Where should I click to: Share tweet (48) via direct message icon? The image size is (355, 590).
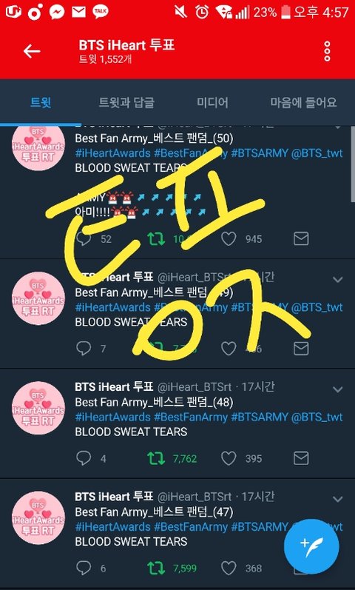(301, 458)
